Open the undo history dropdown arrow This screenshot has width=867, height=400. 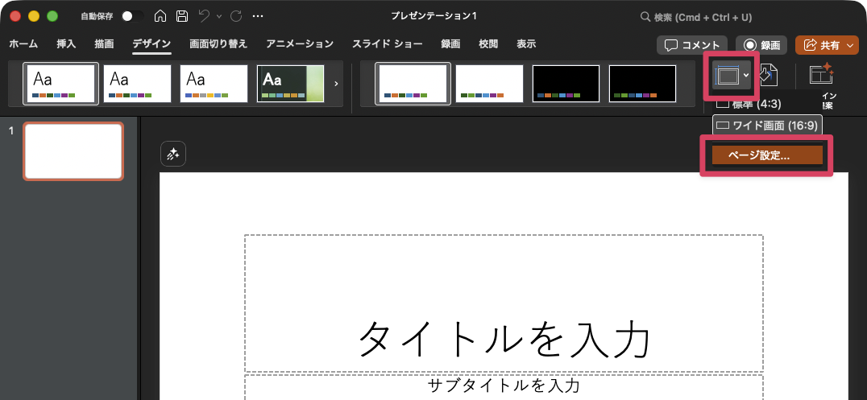point(219,17)
